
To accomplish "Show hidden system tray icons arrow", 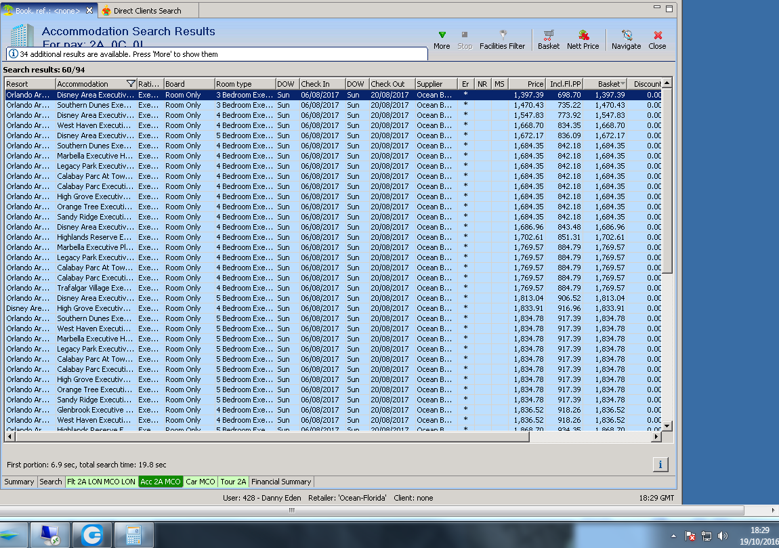I will pyautogui.click(x=673, y=535).
